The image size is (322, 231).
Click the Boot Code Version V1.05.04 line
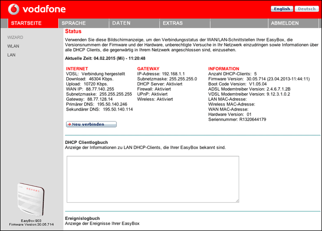pos(237,84)
